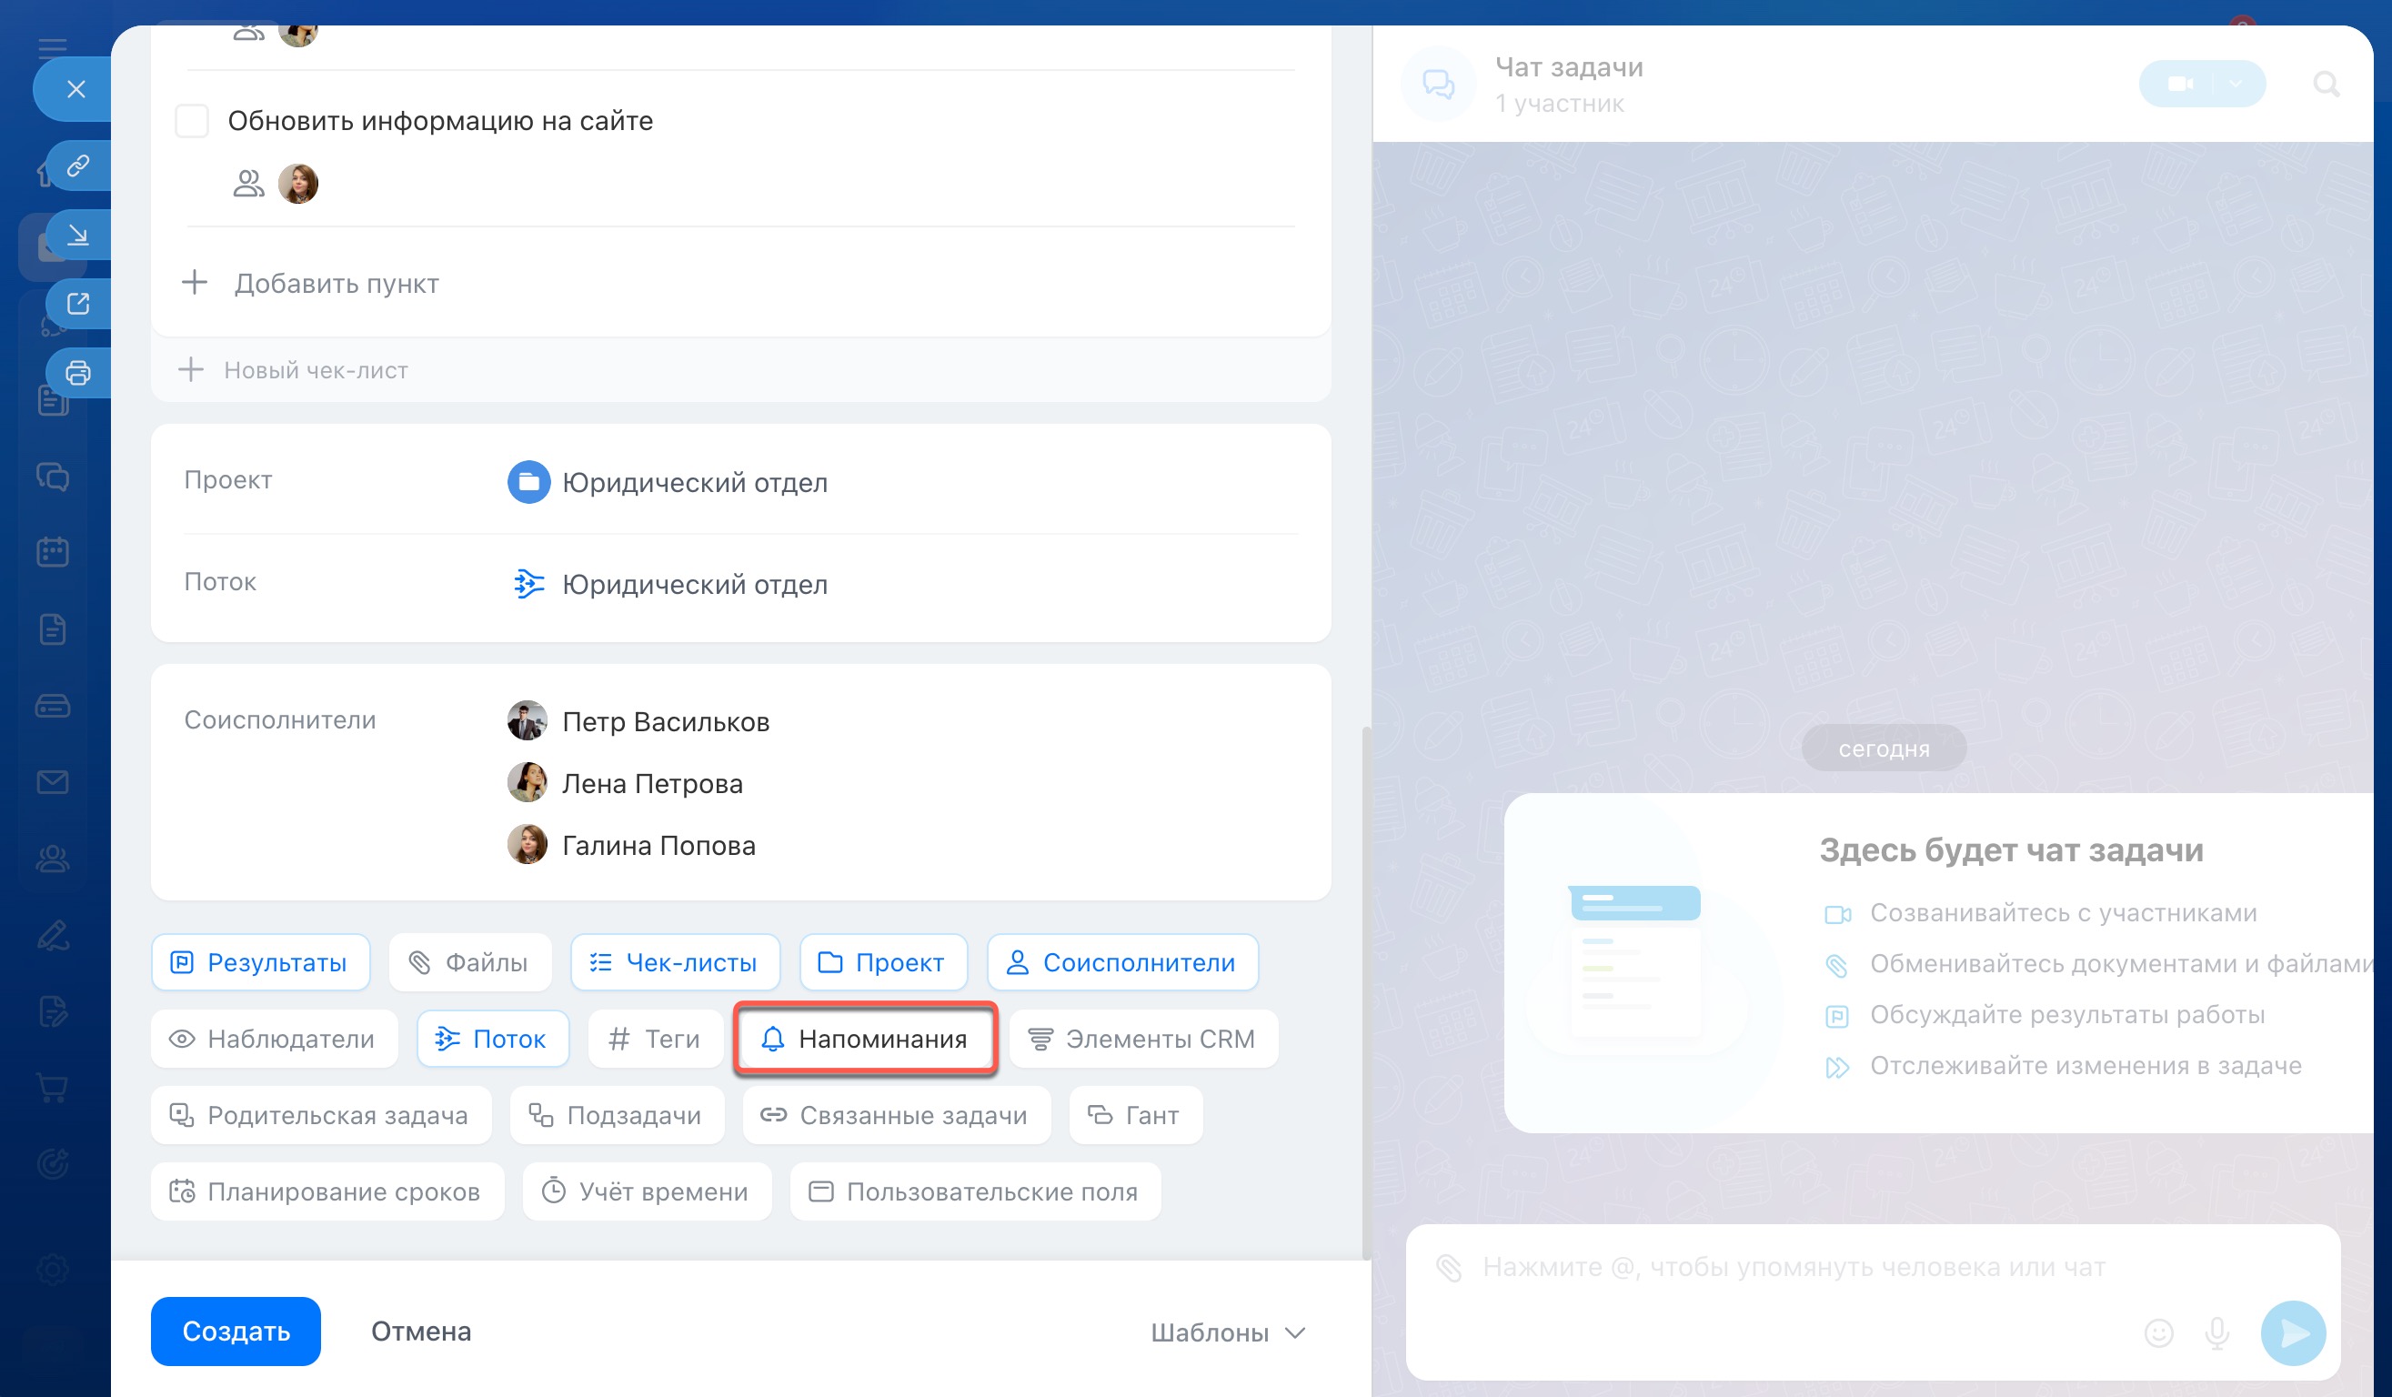Click the paperclip attach icon in chat
This screenshot has height=1397, width=2392.
click(x=1449, y=1267)
